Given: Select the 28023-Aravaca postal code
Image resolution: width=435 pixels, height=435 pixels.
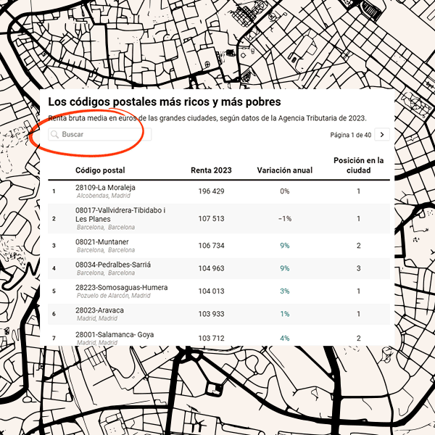Looking at the screenshot, I should pos(99,310).
